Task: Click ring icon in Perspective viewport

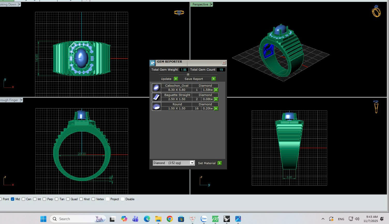Action: click(376, 11)
